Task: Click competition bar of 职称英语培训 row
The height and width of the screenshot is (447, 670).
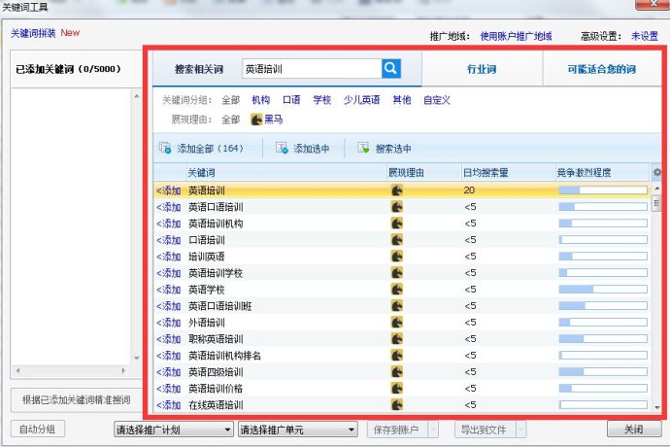Action: (603, 339)
